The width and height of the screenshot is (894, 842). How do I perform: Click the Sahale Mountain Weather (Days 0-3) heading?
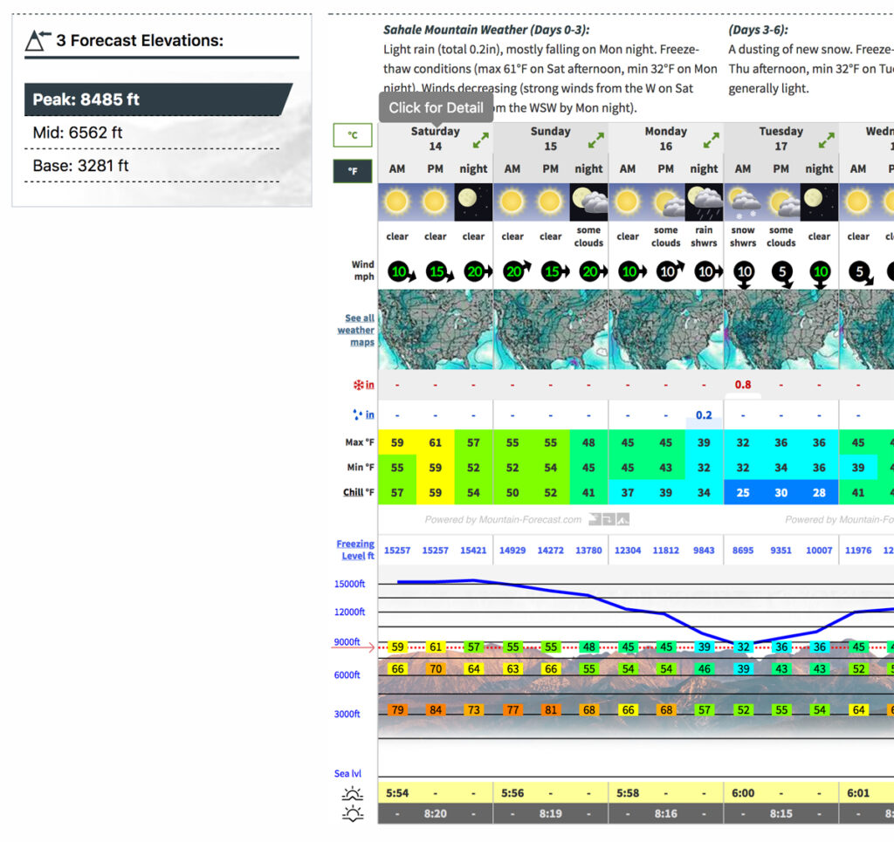486,30
